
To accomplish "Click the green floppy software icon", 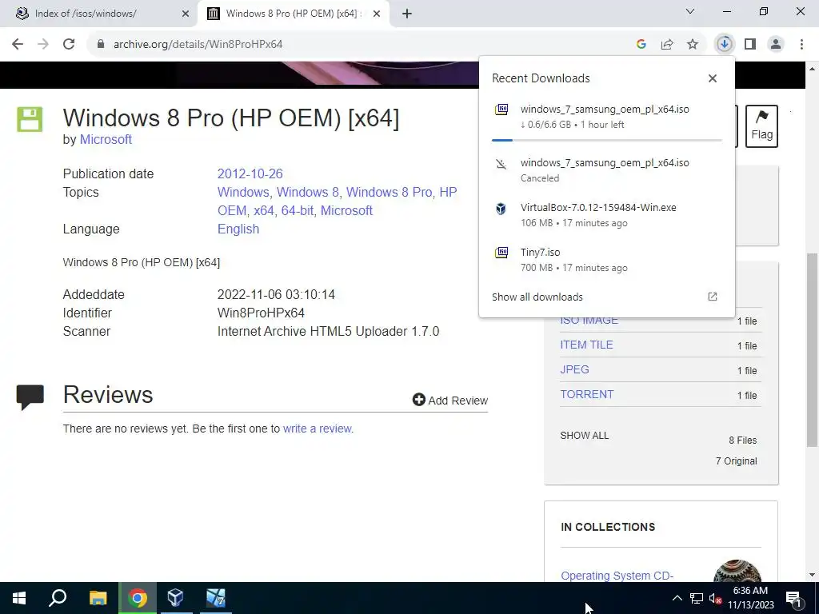I will (30, 119).
